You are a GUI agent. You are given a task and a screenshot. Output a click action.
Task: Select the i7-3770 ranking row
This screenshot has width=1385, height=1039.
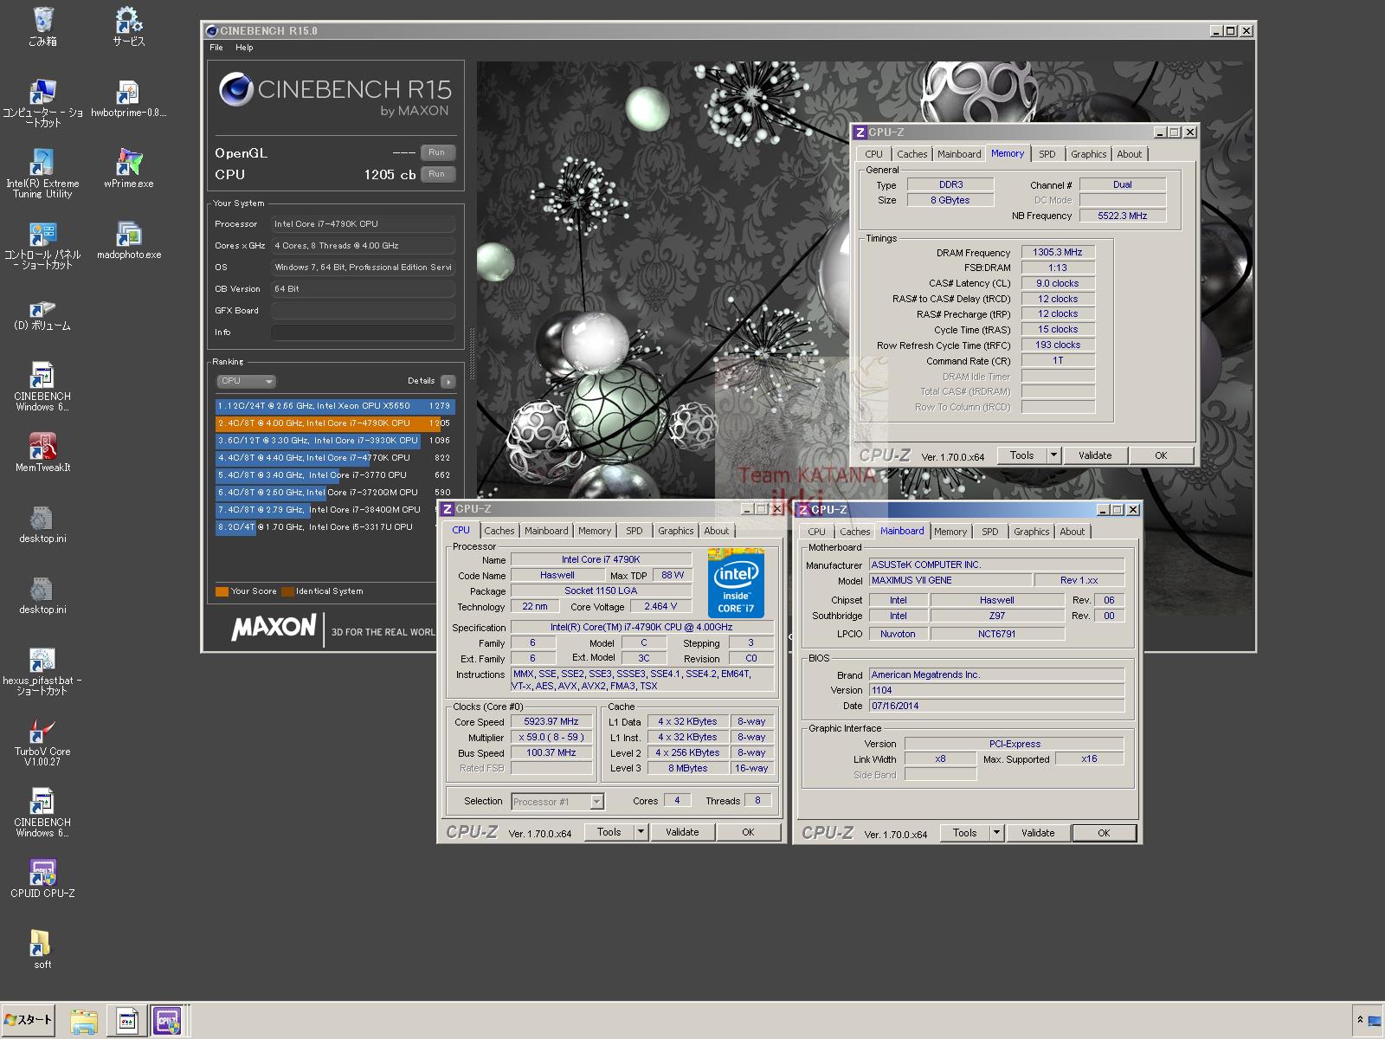coord(335,475)
